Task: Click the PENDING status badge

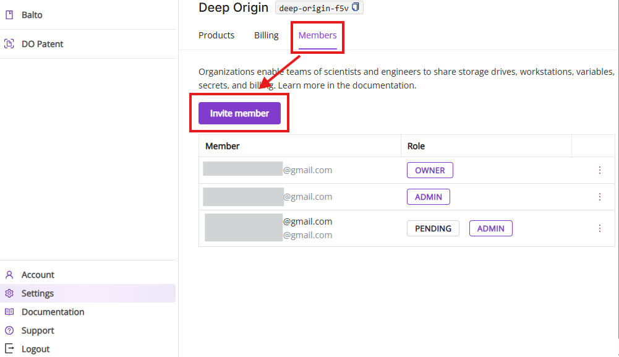Action: coord(433,228)
